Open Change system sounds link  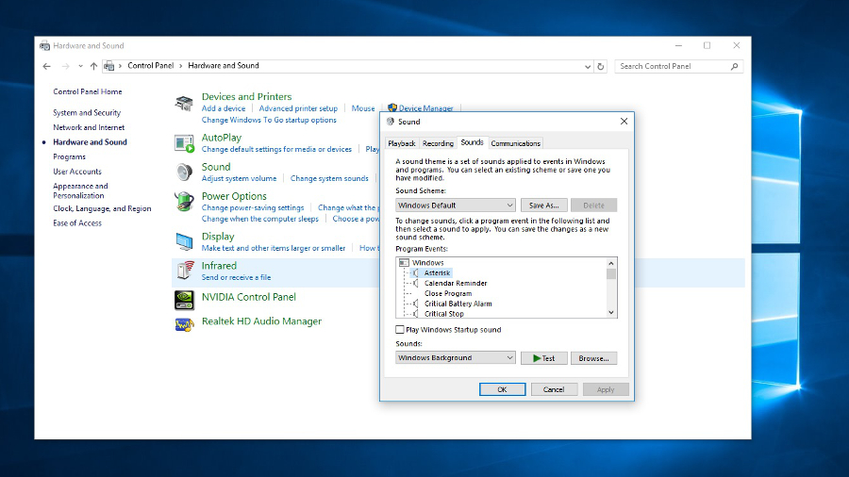[329, 178]
